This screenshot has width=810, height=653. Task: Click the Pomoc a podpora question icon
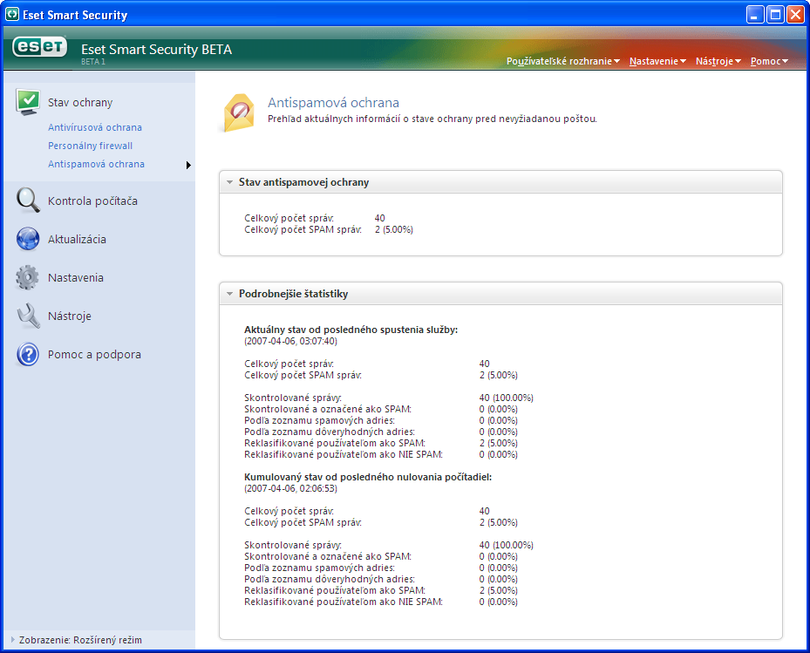pyautogui.click(x=28, y=354)
